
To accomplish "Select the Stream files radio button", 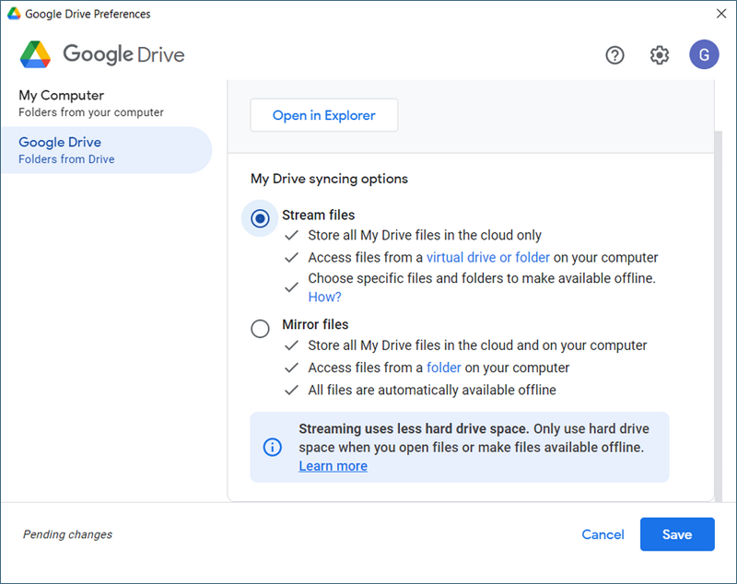I will point(260,218).
